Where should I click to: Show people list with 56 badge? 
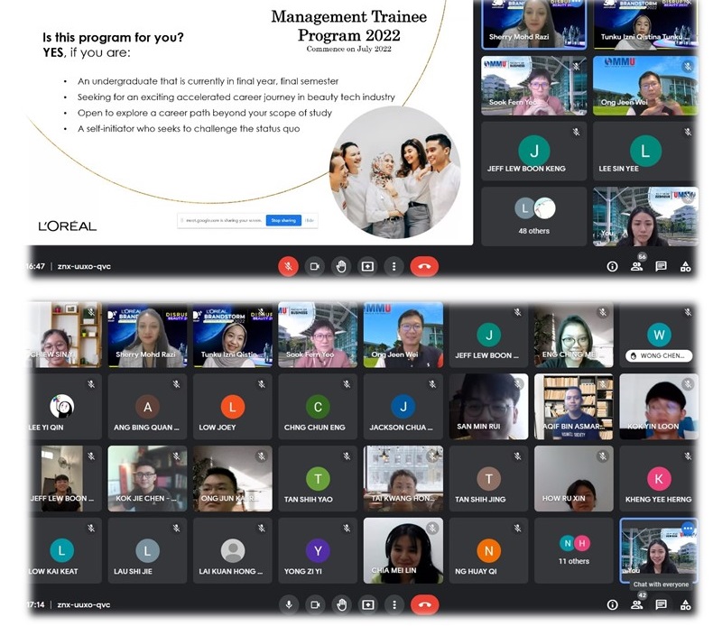point(637,266)
